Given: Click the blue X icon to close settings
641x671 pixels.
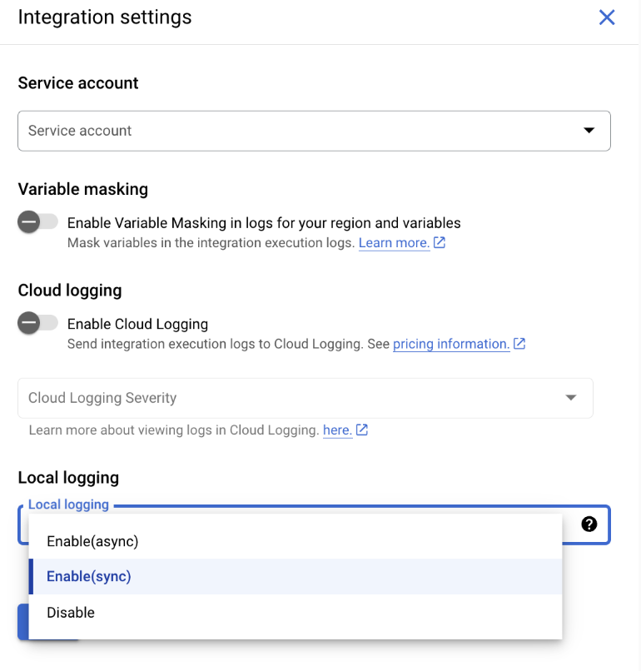Looking at the screenshot, I should pyautogui.click(x=607, y=17).
